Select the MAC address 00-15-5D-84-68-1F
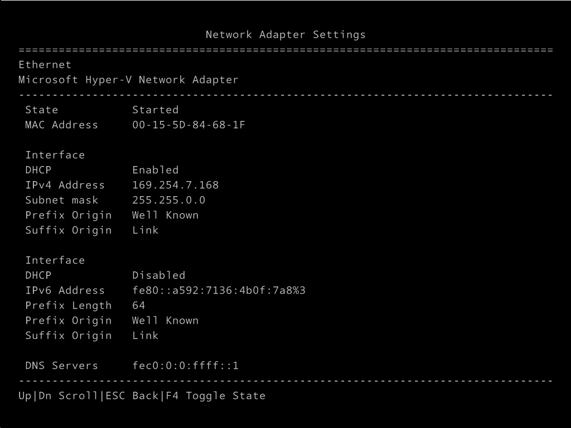The height and width of the screenshot is (428, 571). coord(188,125)
